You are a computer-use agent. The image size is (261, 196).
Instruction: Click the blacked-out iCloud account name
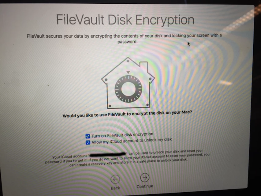[108, 154]
